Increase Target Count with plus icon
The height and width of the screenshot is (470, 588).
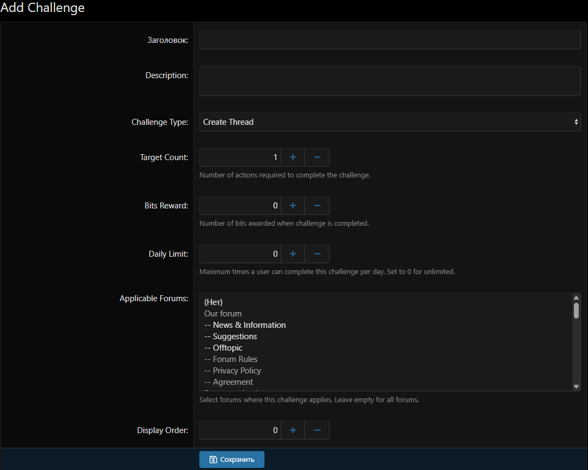coord(293,157)
